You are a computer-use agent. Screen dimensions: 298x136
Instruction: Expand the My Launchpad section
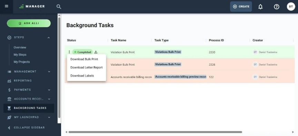[x=49, y=117]
